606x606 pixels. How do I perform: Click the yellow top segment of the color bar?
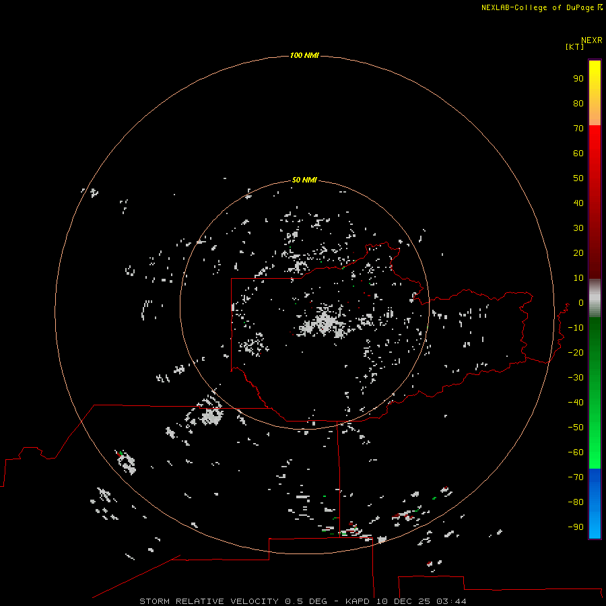coord(595,93)
